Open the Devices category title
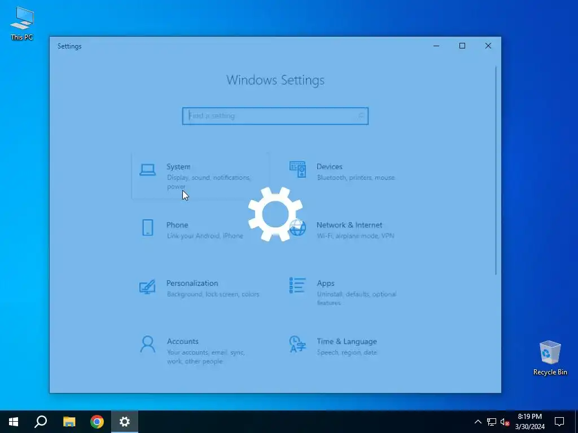Viewport: 578px width, 433px height. click(x=329, y=167)
